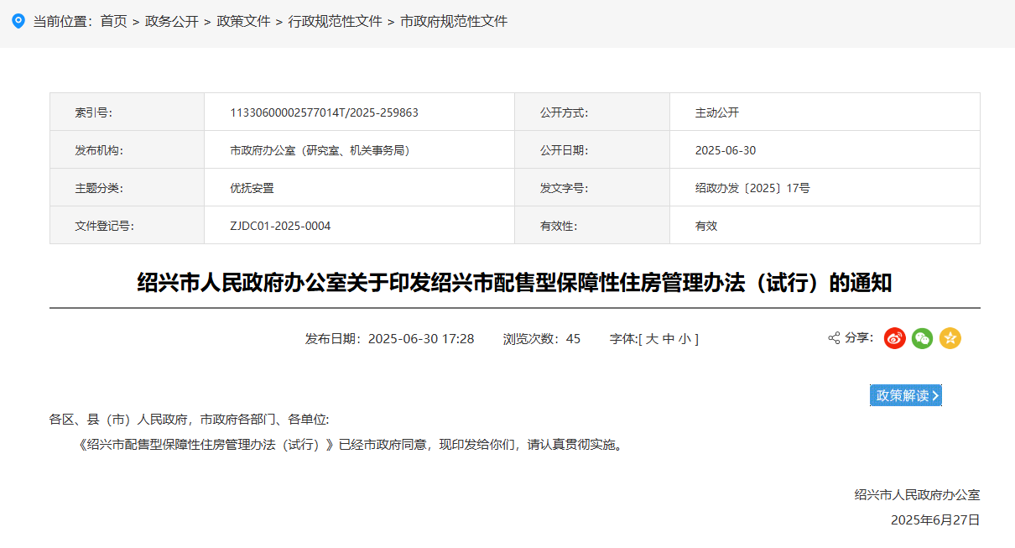Click the 主题分类 label cell
Viewport: 1015px width, 548px height.
pos(128,188)
